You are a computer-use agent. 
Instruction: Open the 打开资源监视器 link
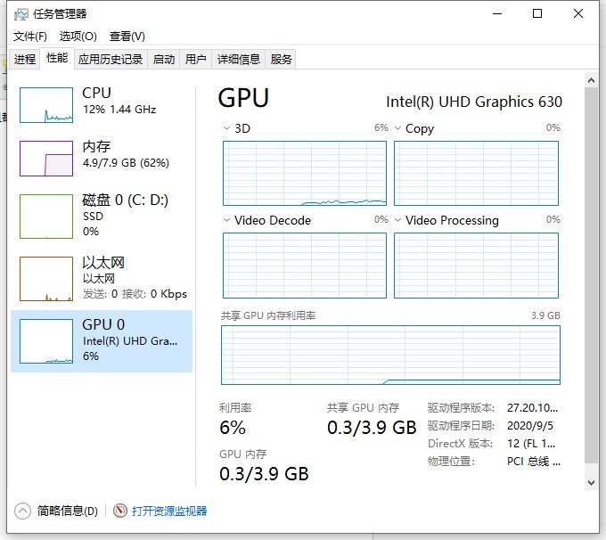click(169, 511)
